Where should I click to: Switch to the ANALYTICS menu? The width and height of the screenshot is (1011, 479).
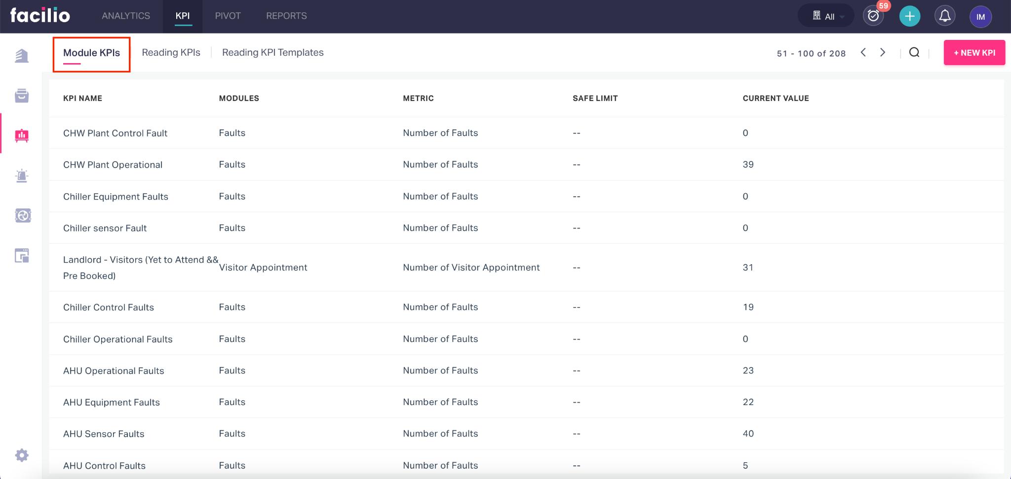click(126, 16)
